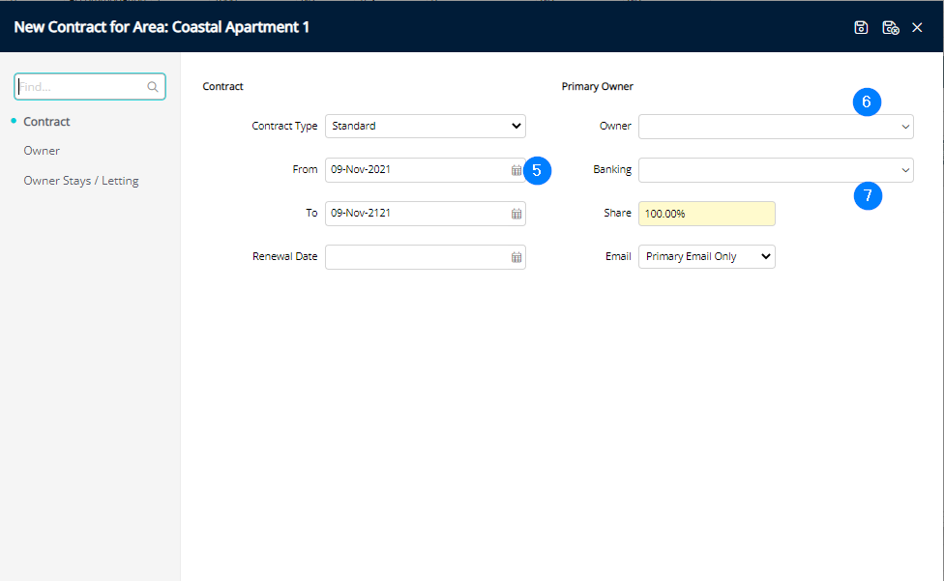944x581 pixels.
Task: Click the magnifier icon in Find box
Action: click(153, 87)
